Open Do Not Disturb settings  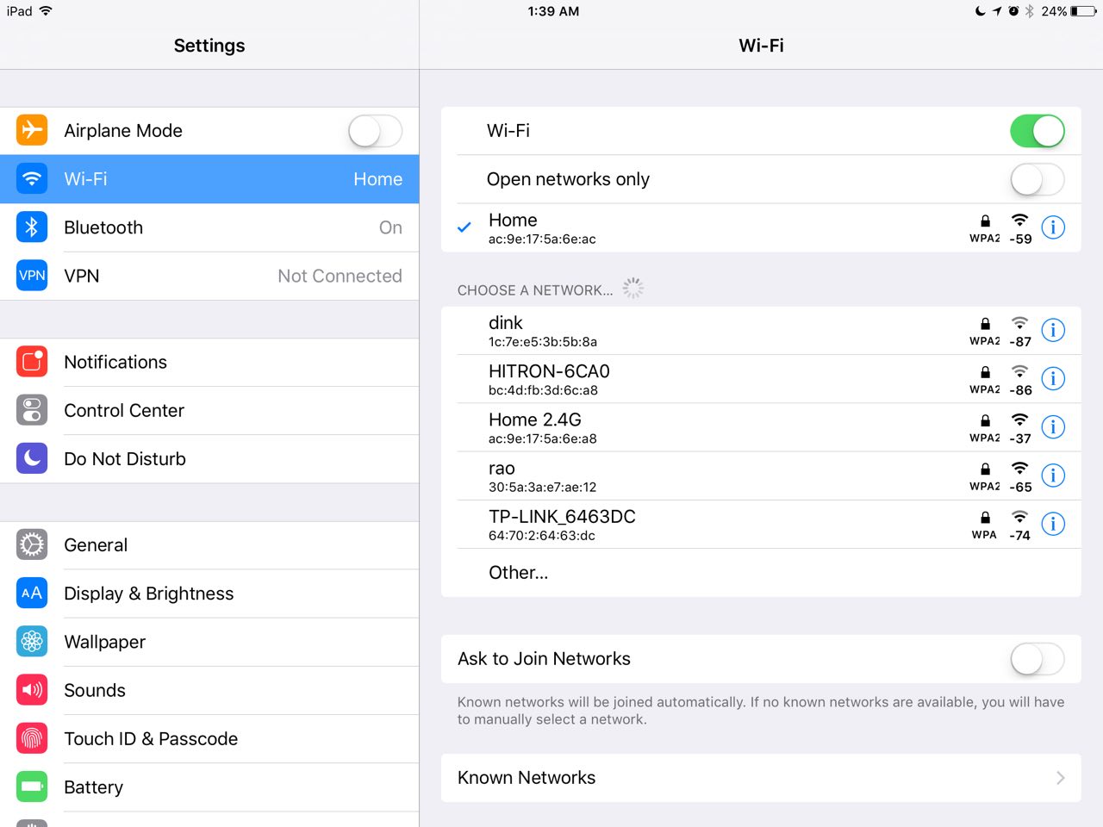[209, 458]
